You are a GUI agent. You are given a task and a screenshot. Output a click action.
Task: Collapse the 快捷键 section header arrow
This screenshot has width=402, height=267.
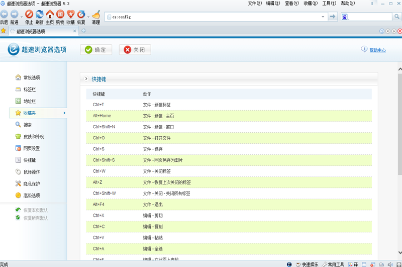86,79
